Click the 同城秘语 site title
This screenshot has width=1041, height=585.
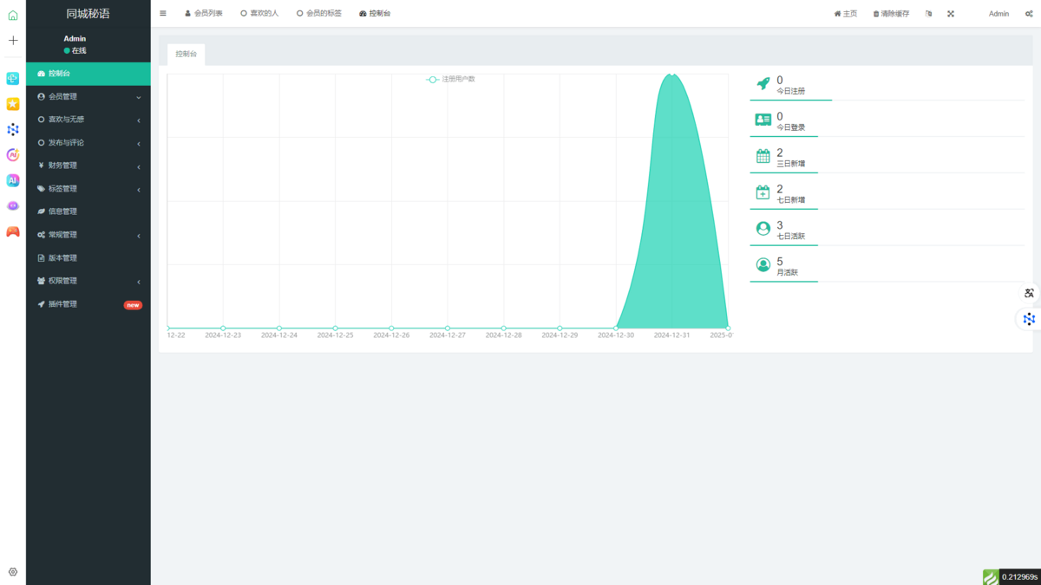coord(88,14)
